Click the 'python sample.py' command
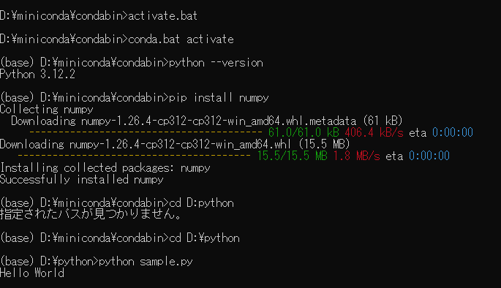The image size is (501, 288). point(146,262)
